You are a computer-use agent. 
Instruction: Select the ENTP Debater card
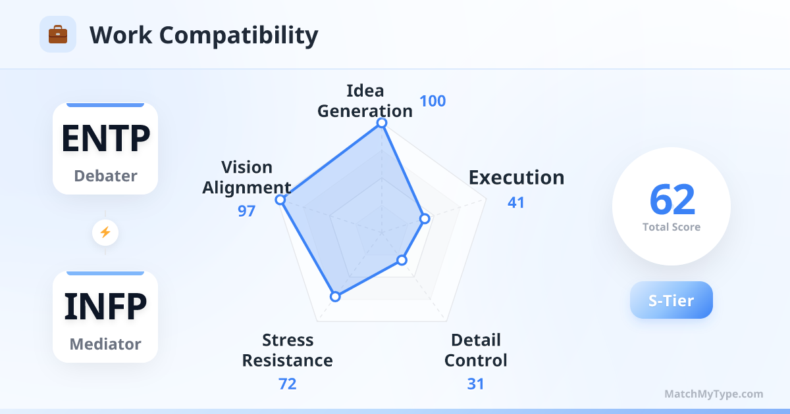[x=105, y=149]
